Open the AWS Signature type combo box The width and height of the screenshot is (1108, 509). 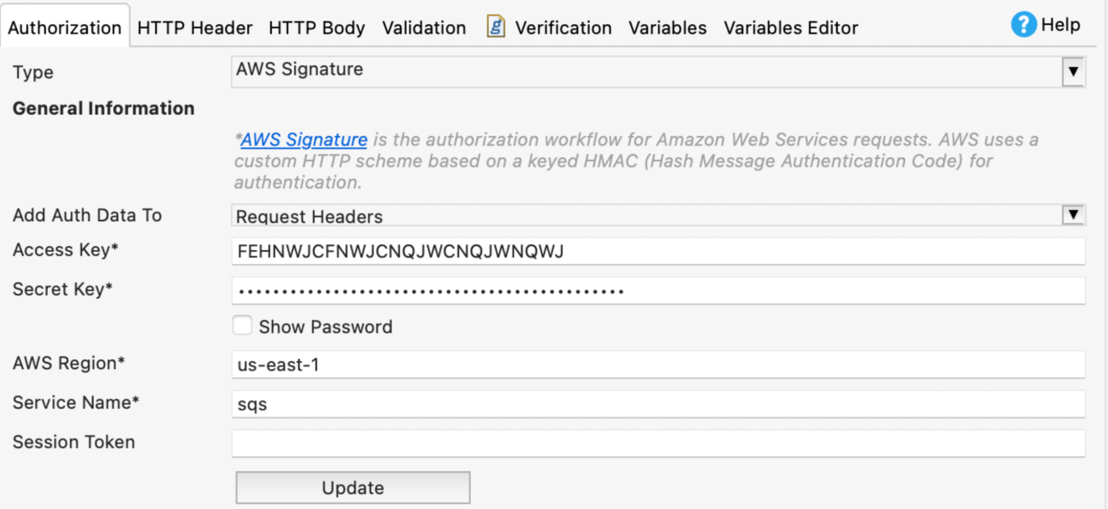tap(658, 72)
